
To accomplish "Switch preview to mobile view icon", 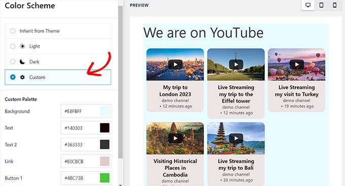I will (335, 5).
